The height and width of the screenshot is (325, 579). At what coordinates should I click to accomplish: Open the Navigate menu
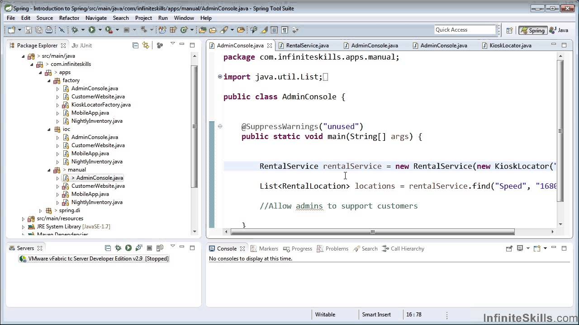tap(96, 18)
